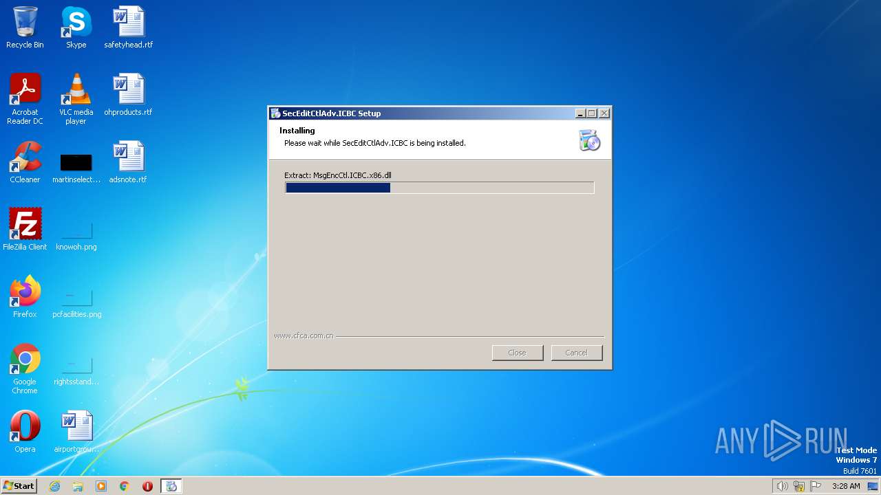Launch Firefox desktop shortcut
This screenshot has width=881, height=495.
click(25, 296)
